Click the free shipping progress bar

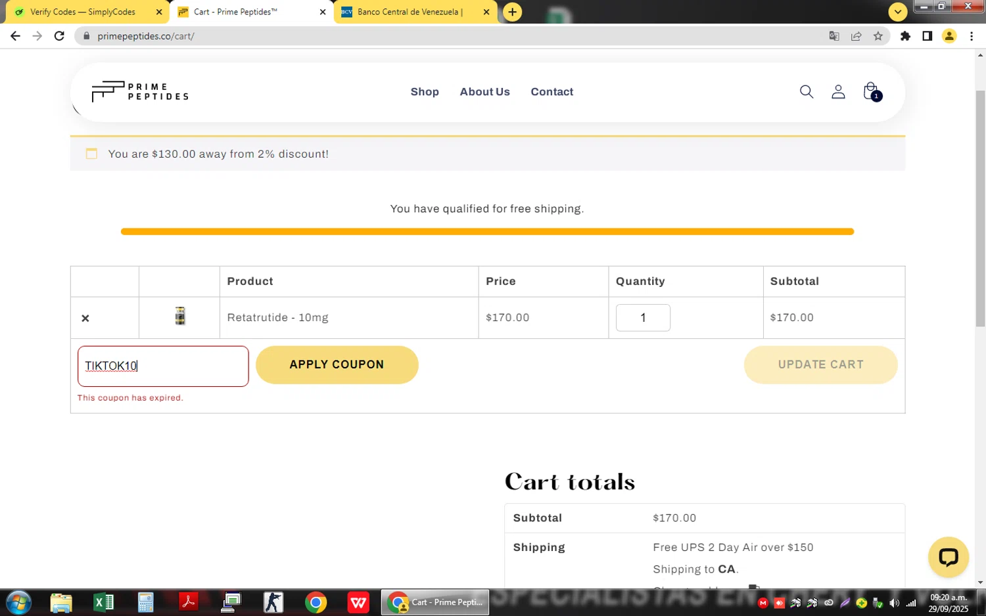(x=487, y=231)
